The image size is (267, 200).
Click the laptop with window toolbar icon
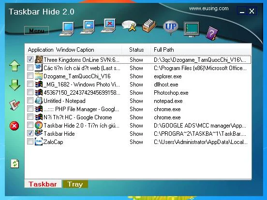pyautogui.click(x=88, y=27)
